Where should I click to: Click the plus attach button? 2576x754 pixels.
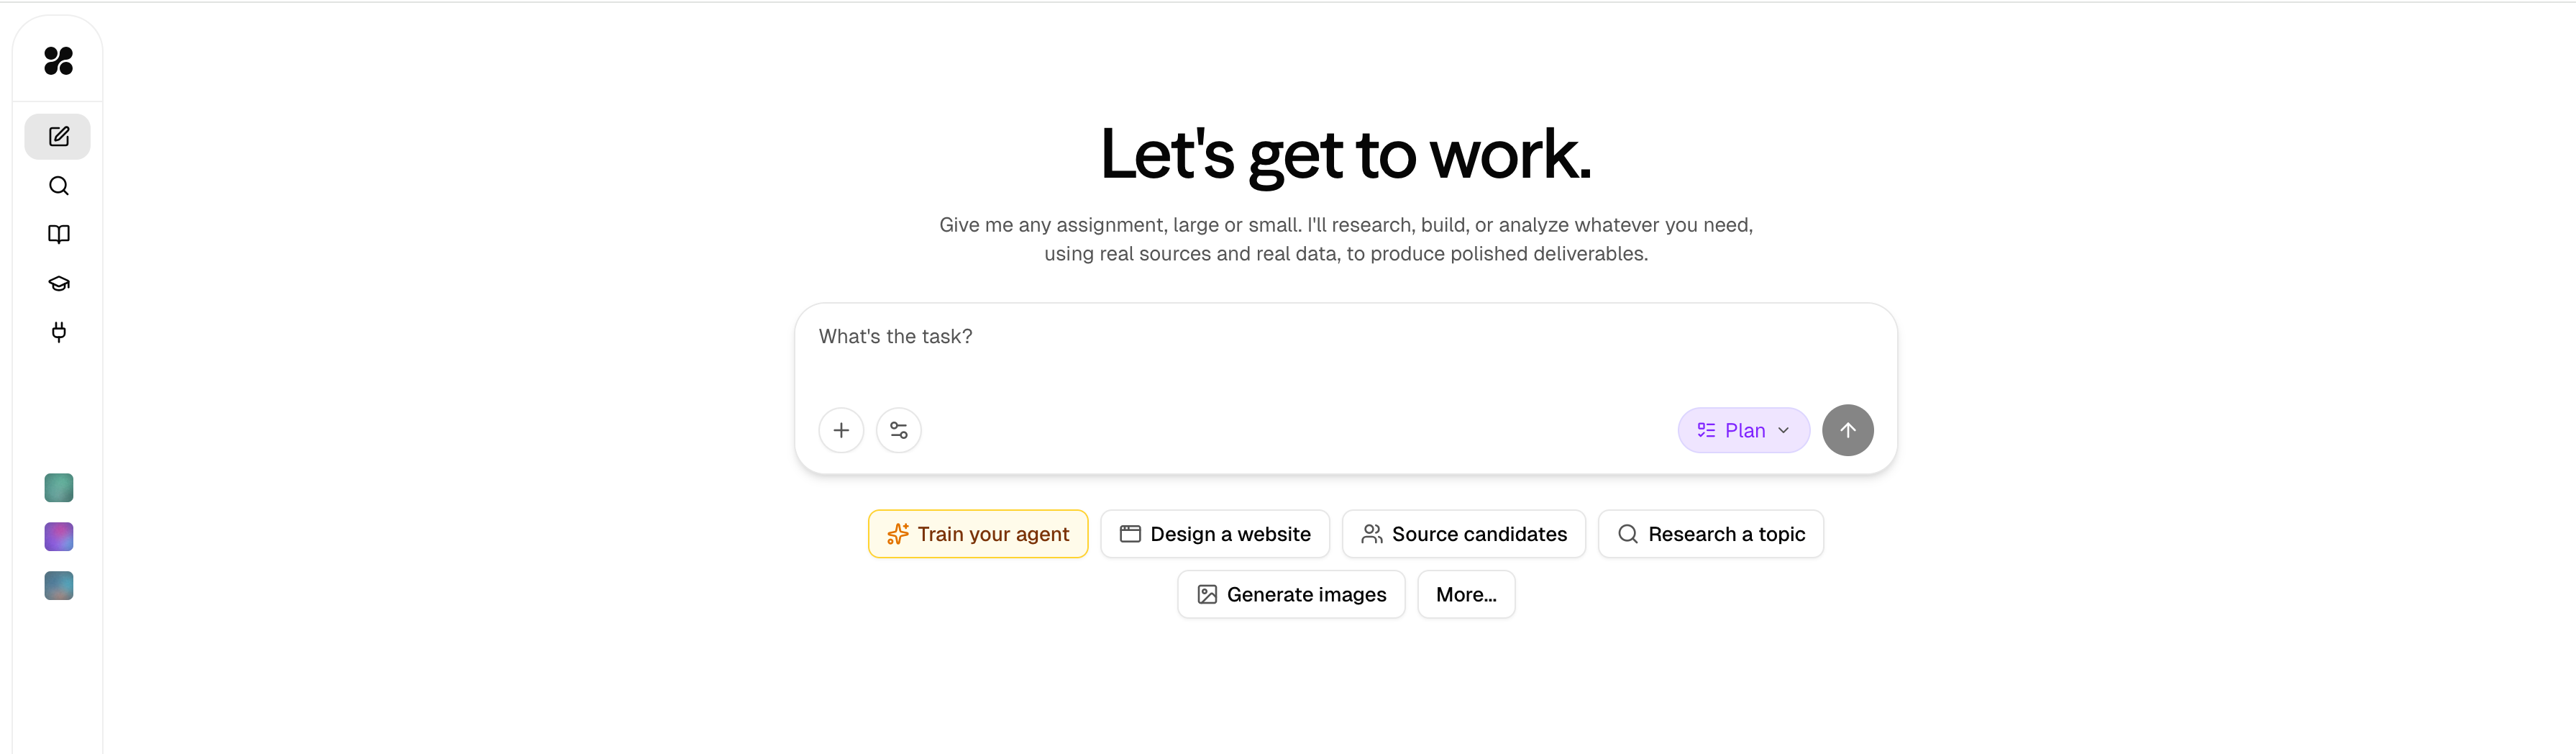coord(841,430)
